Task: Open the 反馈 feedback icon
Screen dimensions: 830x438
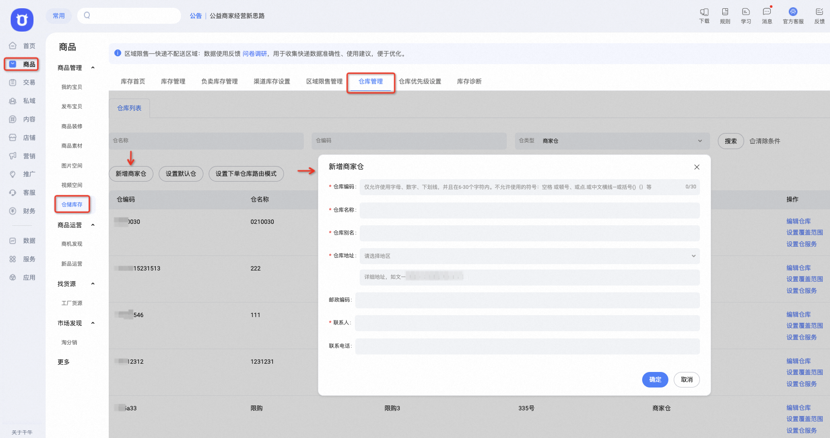Action: pos(819,12)
